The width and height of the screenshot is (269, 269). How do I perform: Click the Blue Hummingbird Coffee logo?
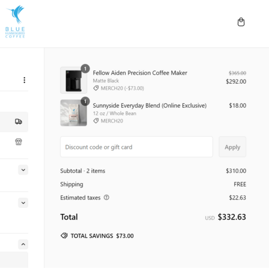(x=15, y=22)
